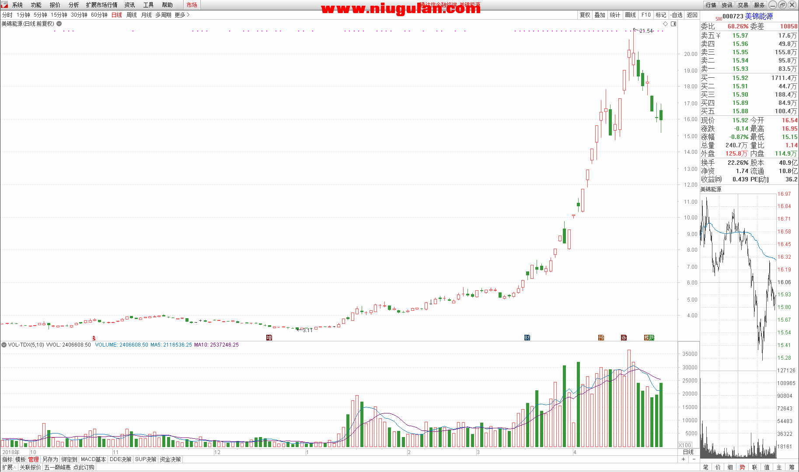The image size is (799, 472).
Task: Click the 画线 drawing tools button
Action: (x=630, y=15)
